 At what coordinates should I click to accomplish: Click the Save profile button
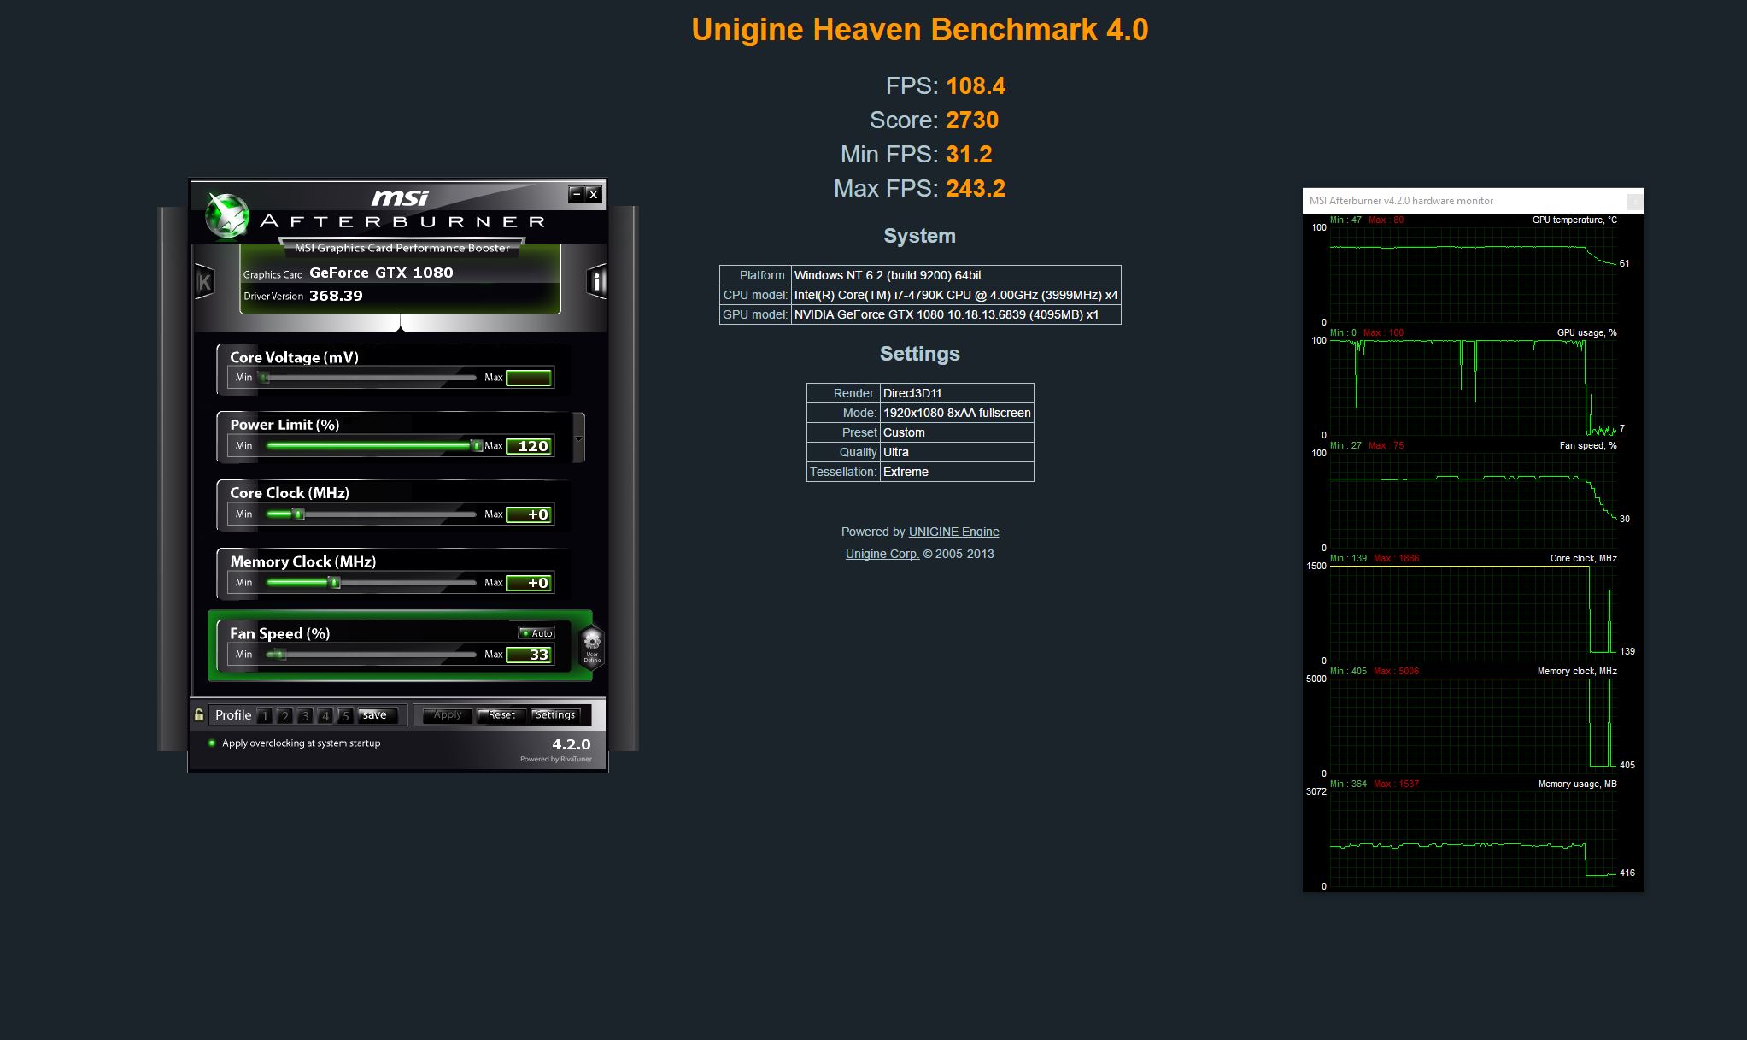pyautogui.click(x=375, y=715)
